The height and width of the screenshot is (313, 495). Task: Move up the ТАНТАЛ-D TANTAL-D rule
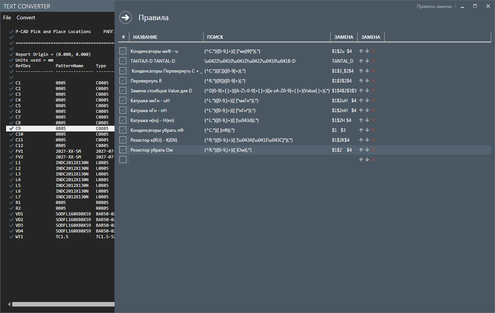[x=361, y=61]
